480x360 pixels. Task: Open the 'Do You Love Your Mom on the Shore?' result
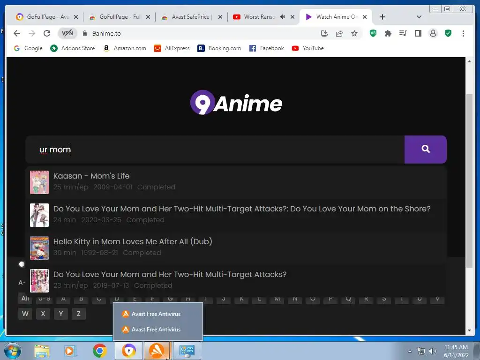[x=236, y=215]
